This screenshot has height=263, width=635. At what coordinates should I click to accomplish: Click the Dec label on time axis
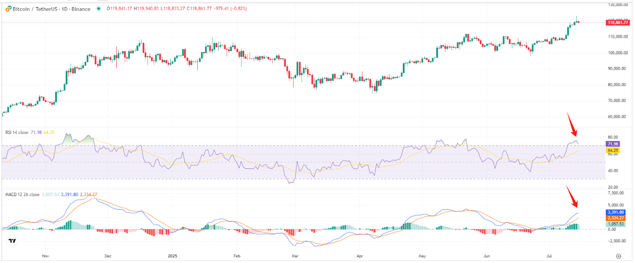(108, 256)
